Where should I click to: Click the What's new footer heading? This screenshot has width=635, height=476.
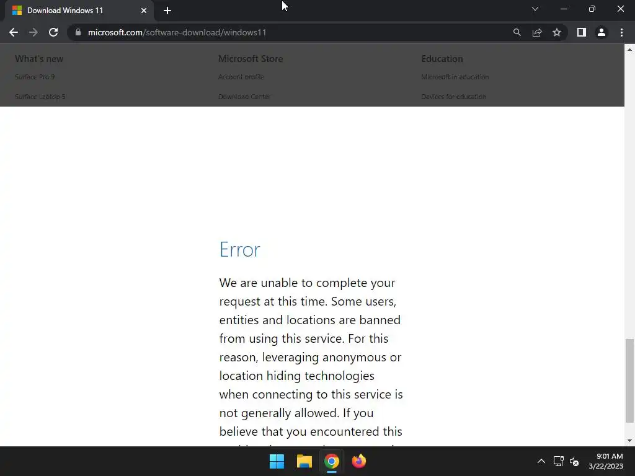pos(39,59)
